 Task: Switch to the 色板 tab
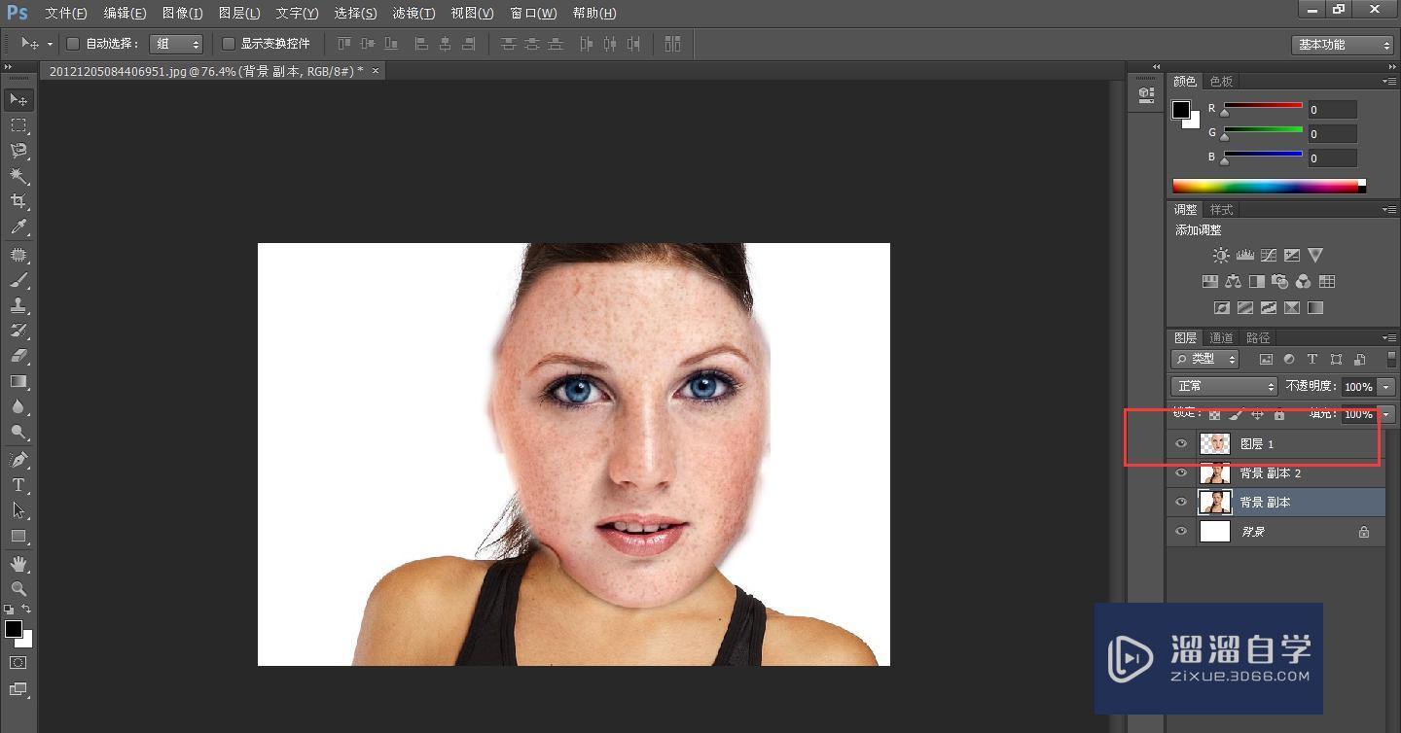pos(1221,81)
